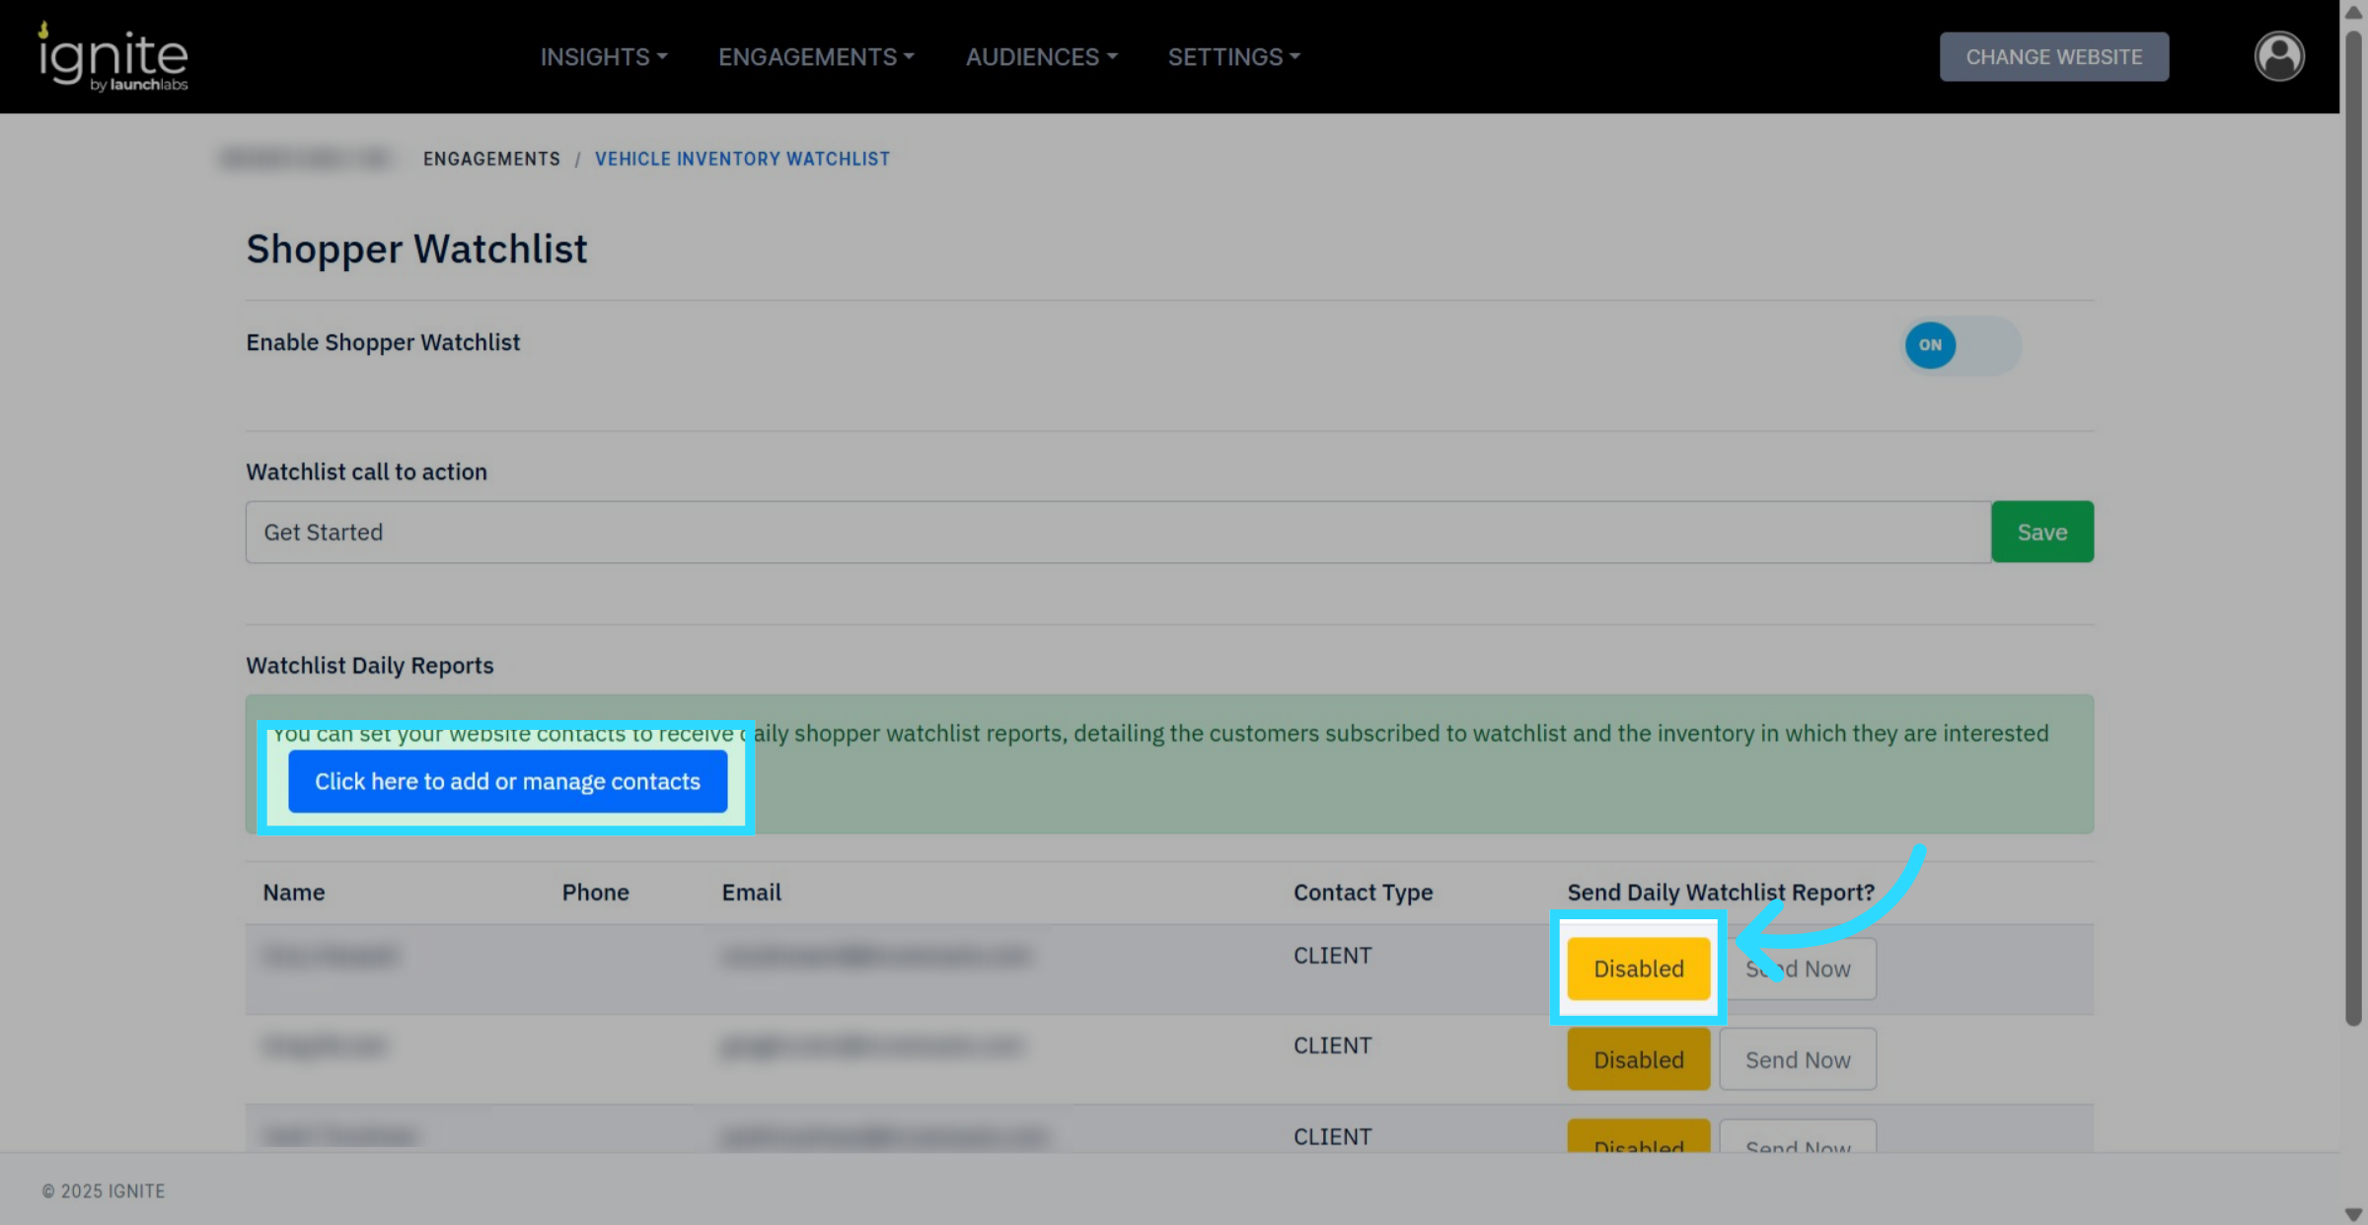
Task: Click the Change Website button
Action: (x=2053, y=57)
